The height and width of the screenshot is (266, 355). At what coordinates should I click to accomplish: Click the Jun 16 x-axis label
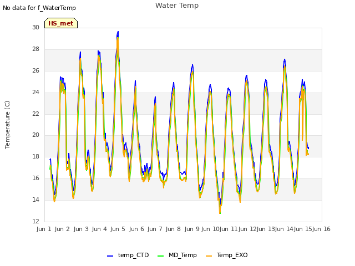tap(321, 229)
